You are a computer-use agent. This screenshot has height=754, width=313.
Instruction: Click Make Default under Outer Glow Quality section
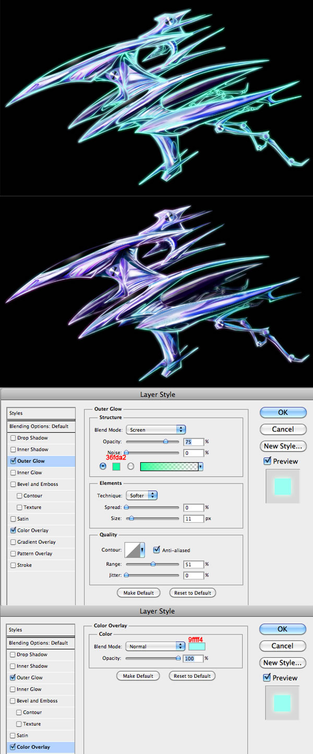coord(138,593)
